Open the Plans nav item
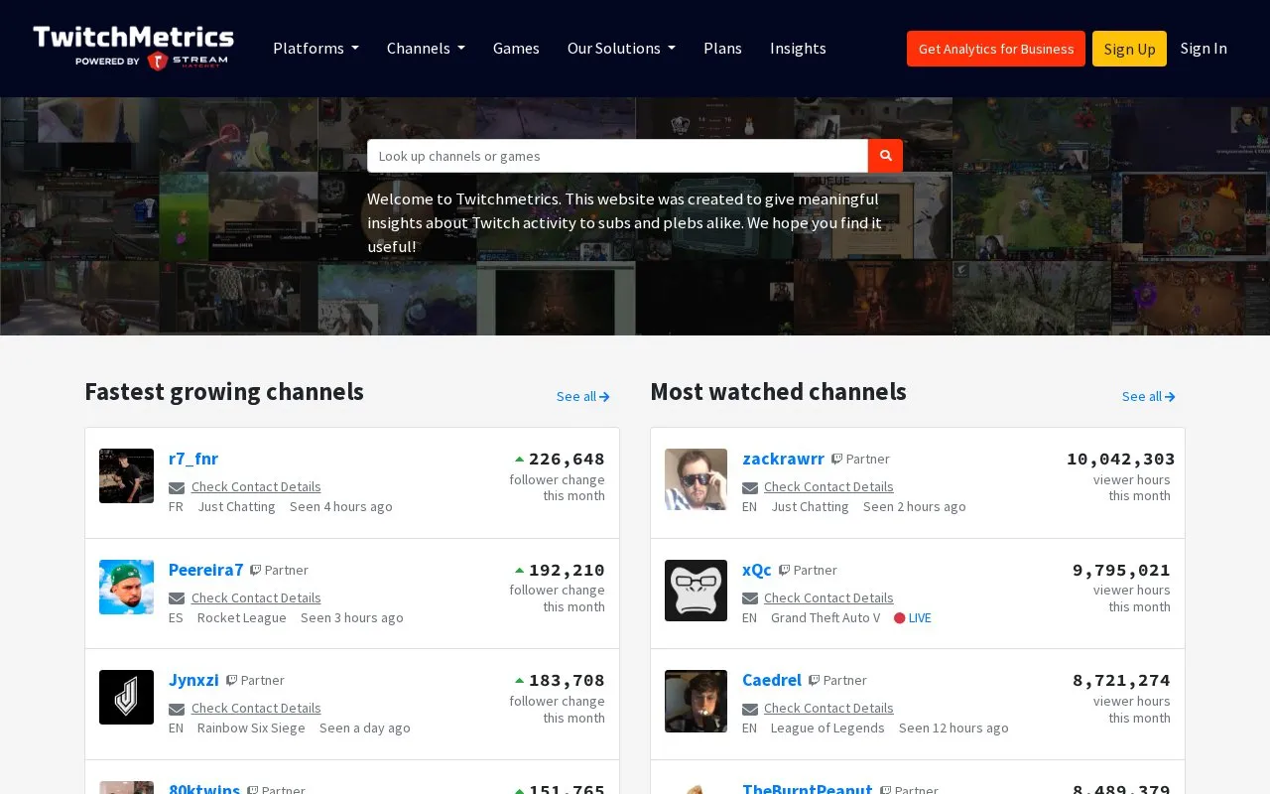Screen dimensions: 1270x794 [x=722, y=48]
